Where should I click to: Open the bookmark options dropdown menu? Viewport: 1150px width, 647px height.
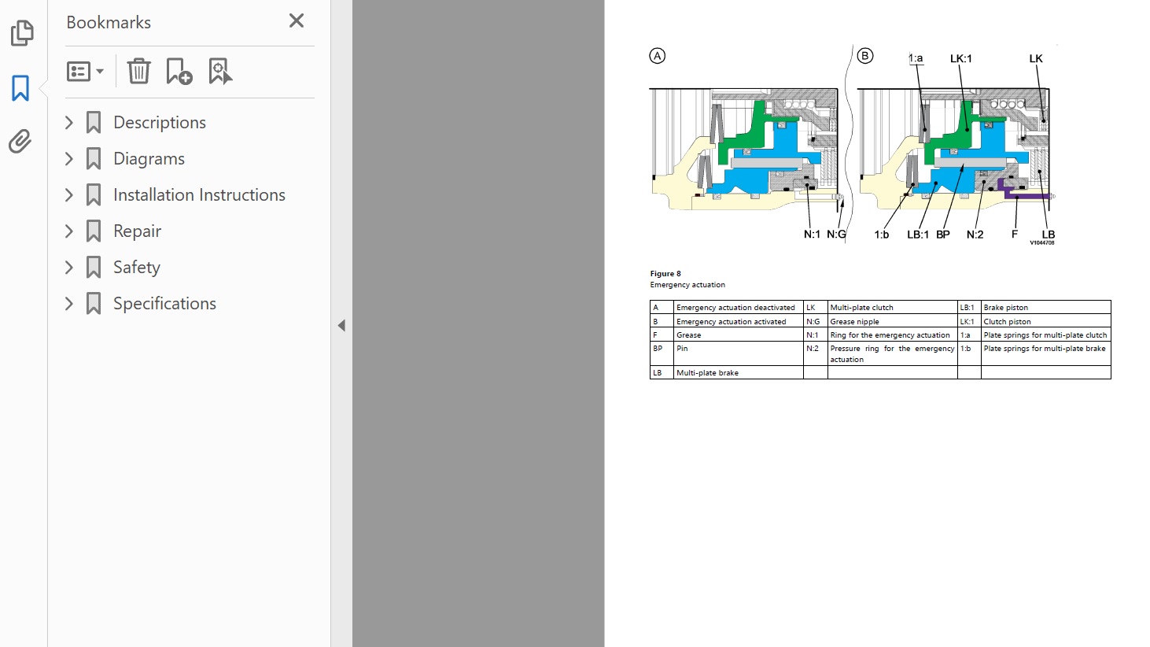85,72
